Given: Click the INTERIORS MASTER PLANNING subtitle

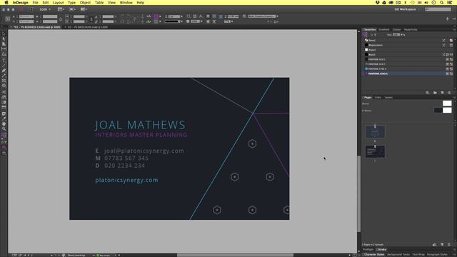Looking at the screenshot, I should click(x=141, y=135).
